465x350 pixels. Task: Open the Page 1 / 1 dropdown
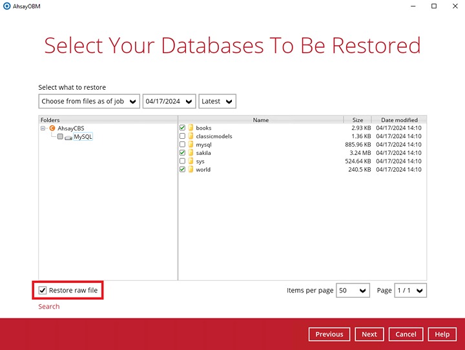click(411, 291)
